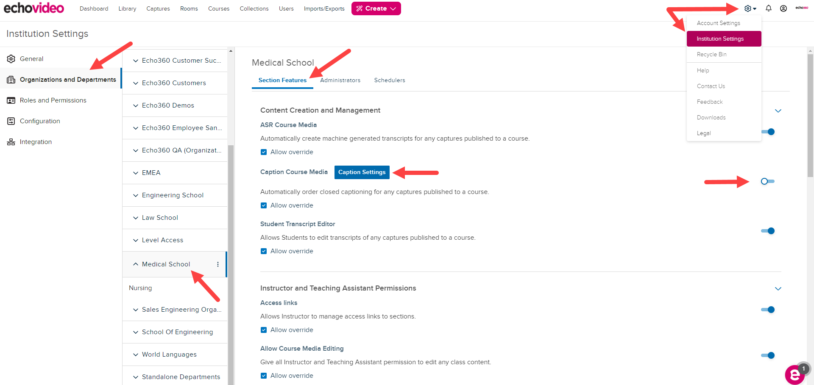
Task: Collapse Instructor and Teaching Assistant Permissions section
Action: click(778, 289)
